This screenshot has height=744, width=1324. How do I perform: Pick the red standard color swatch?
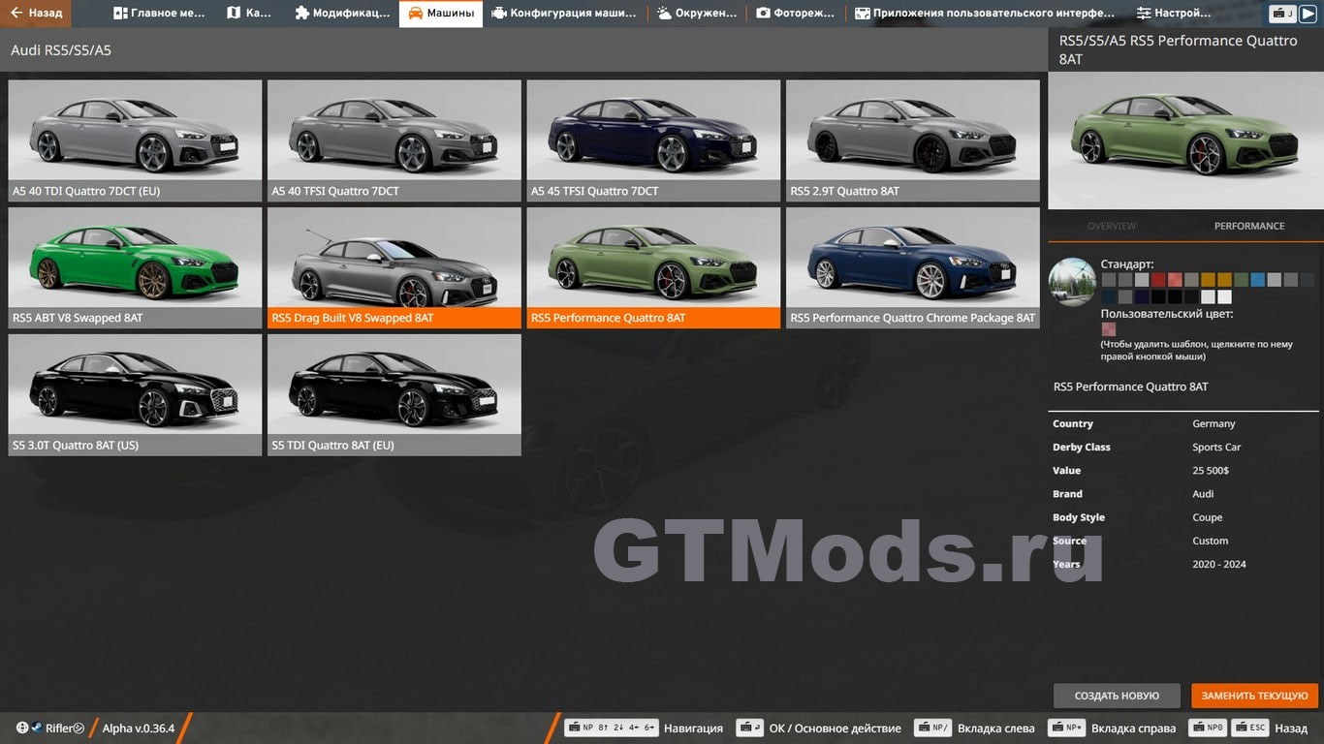[1158, 280]
